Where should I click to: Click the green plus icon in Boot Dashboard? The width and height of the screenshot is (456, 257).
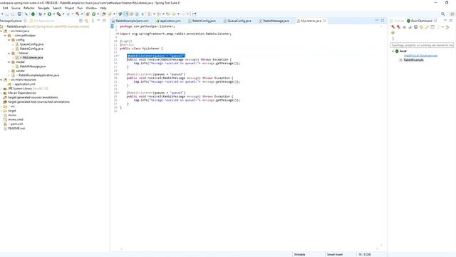(393, 33)
